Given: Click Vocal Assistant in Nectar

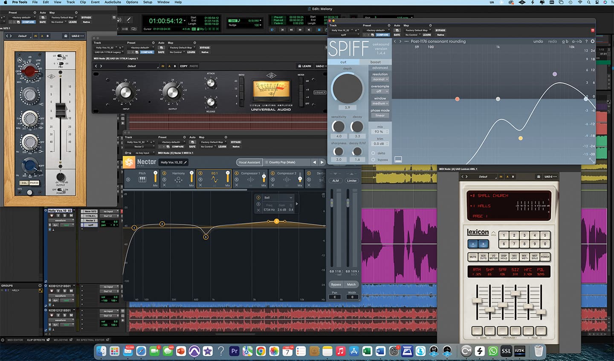Looking at the screenshot, I should [249, 162].
